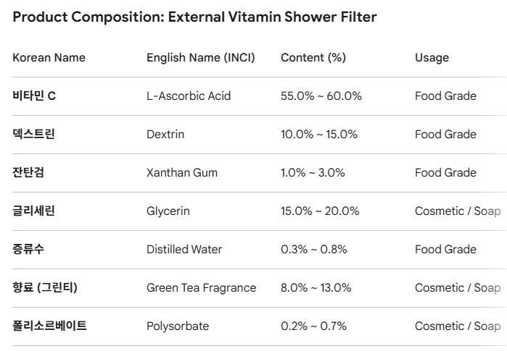507x351 pixels.
Task: Click the Glycerin cell
Action: click(x=168, y=211)
